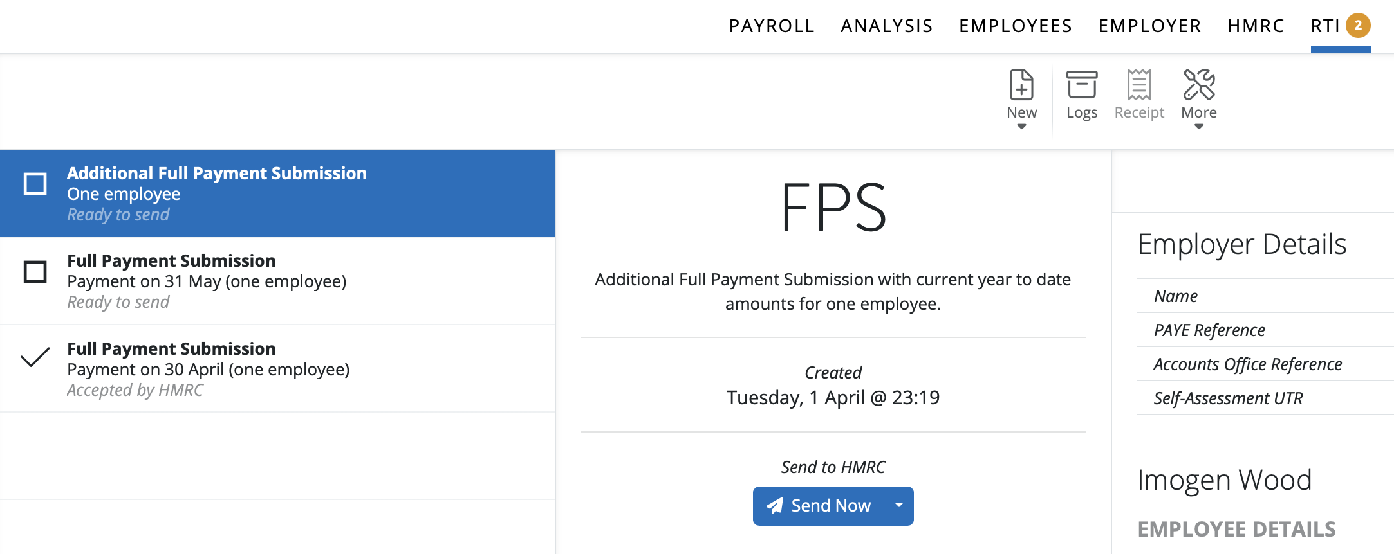
Task: Click the checkmark on the 30 April submission
Action: tap(35, 357)
